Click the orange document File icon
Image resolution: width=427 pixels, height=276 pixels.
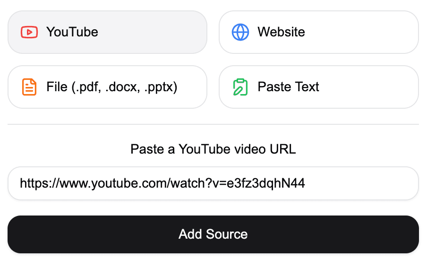(x=29, y=87)
